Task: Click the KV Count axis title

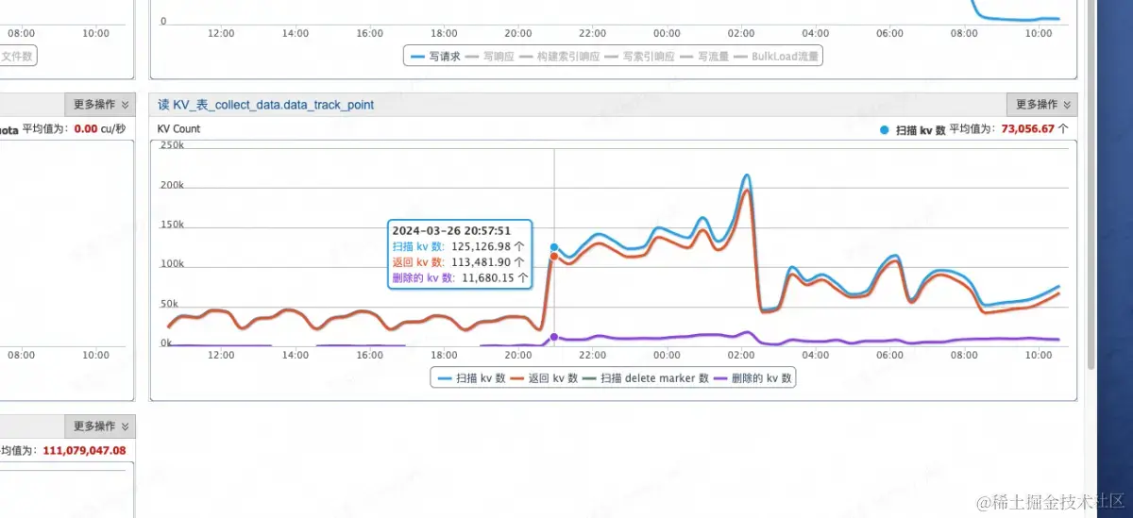Action: 178,129
